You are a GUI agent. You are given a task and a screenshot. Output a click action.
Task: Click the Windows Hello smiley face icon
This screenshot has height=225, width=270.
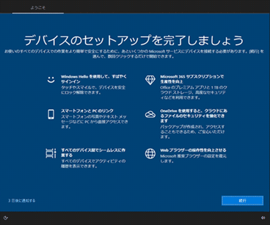pos(51,80)
